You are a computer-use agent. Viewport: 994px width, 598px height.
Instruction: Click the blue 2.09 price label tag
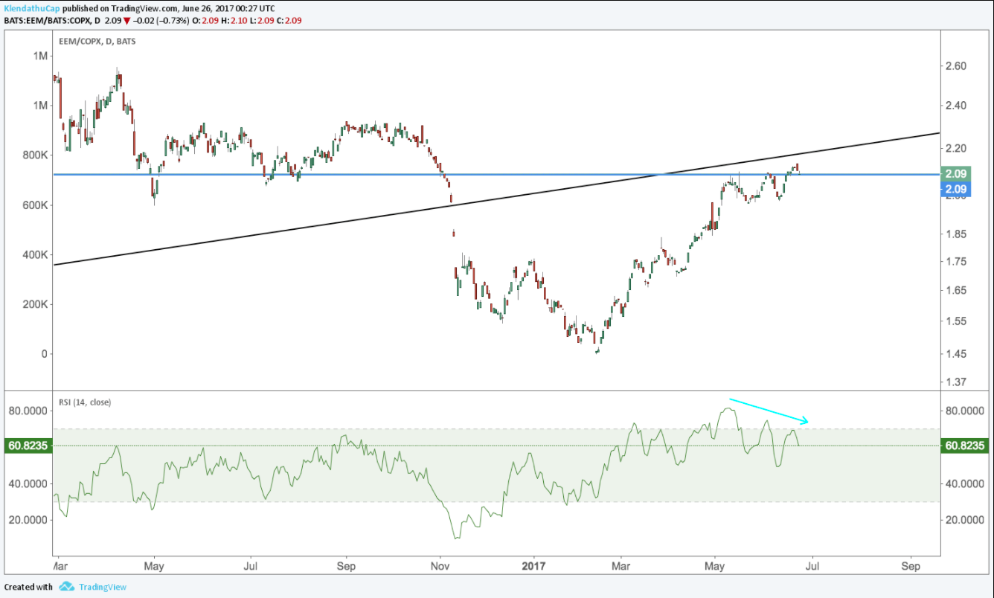click(955, 190)
